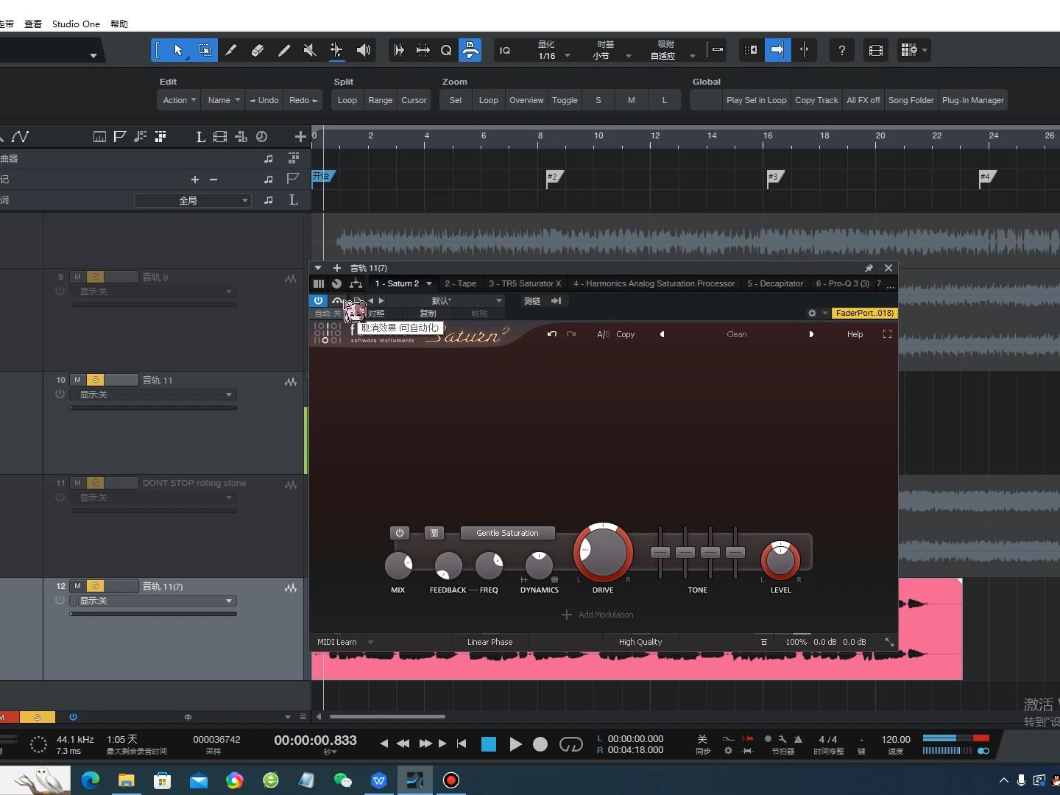Open the macro toolbar grid options
The width and height of the screenshot is (1060, 795).
pos(914,50)
